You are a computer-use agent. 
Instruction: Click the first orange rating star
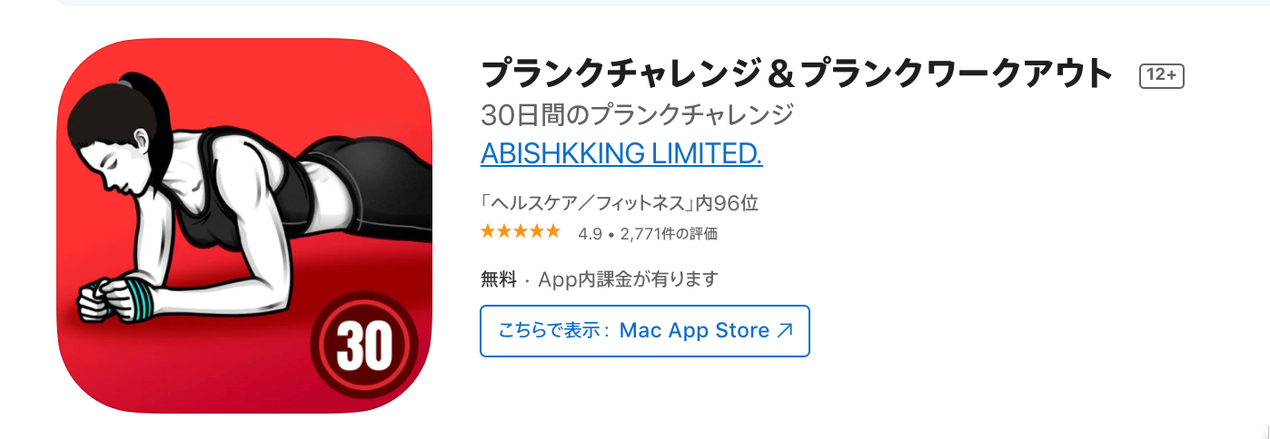click(489, 231)
